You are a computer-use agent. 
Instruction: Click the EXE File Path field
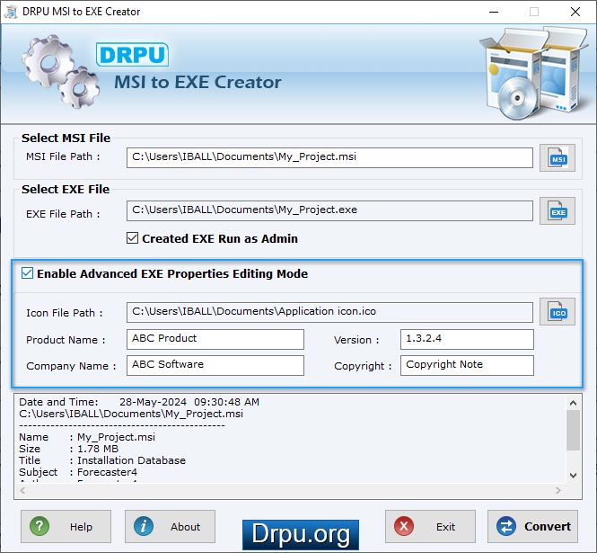pyautogui.click(x=329, y=210)
